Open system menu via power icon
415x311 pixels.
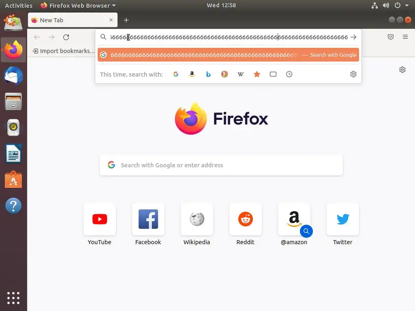(x=398, y=5)
